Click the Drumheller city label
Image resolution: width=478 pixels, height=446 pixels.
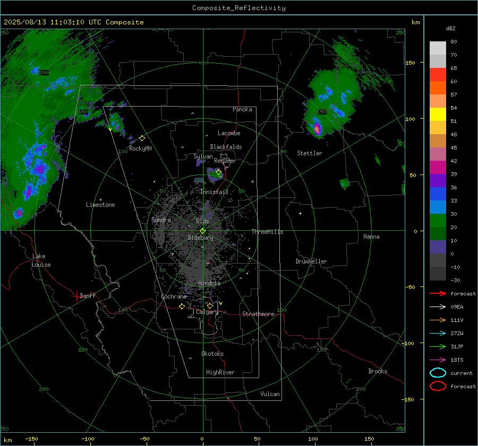[x=311, y=261]
